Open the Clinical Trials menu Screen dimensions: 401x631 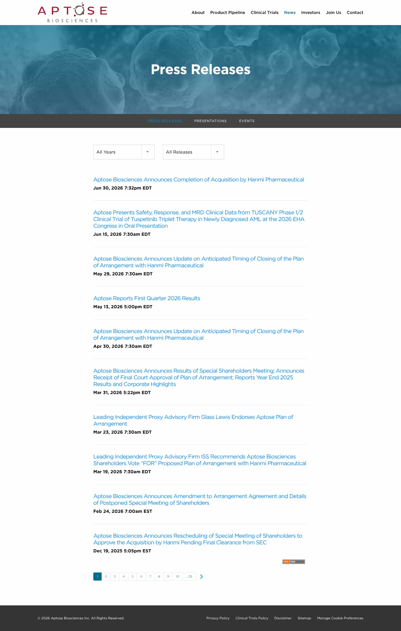pyautogui.click(x=265, y=13)
